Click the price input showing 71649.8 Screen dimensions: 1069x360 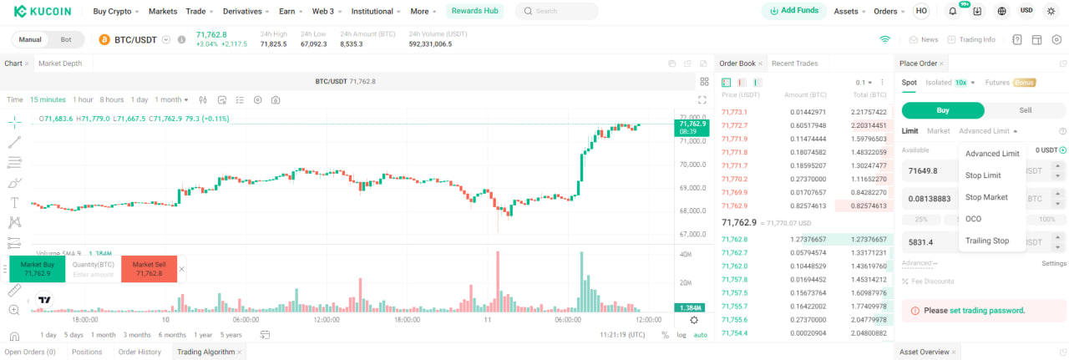click(931, 170)
